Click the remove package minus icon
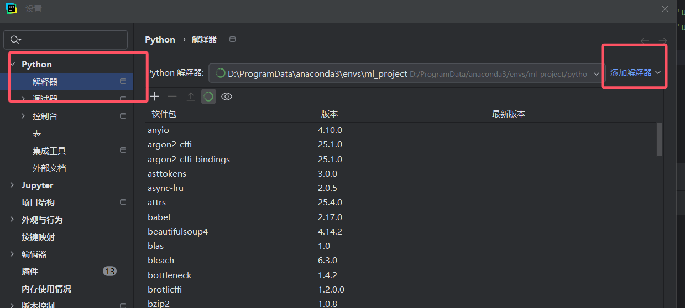This screenshot has width=685, height=308. pos(172,97)
